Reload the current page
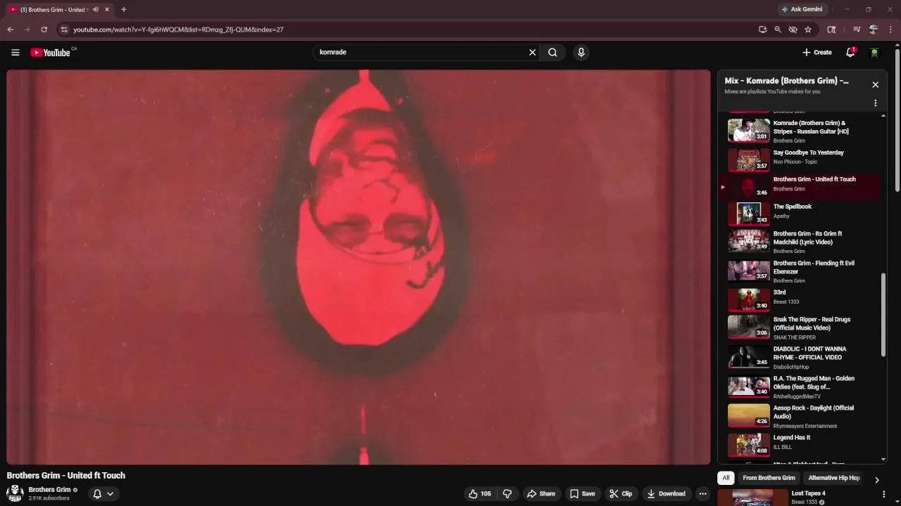 click(44, 30)
